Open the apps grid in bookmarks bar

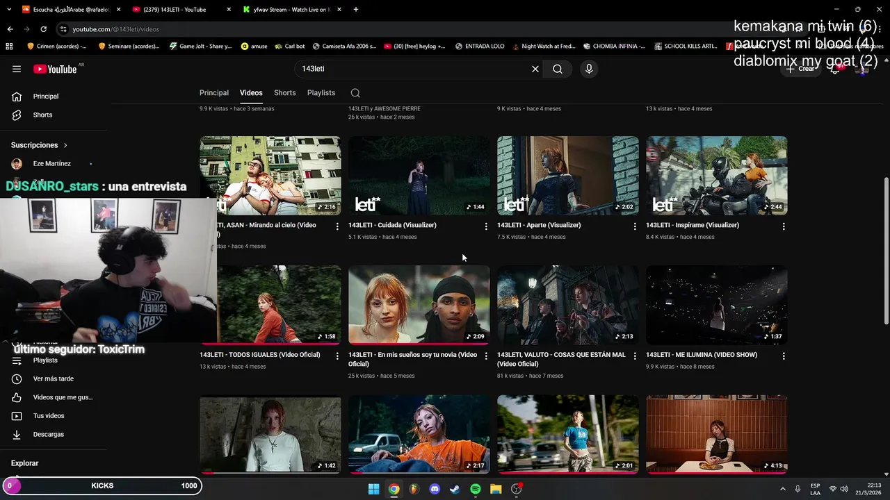(x=9, y=47)
